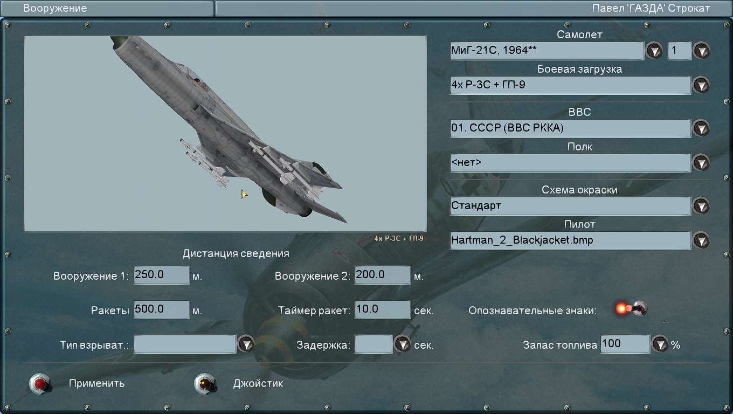733x414 pixels.
Task: Expand the Боевая загрузка loadout dropdown
Action: (x=701, y=85)
